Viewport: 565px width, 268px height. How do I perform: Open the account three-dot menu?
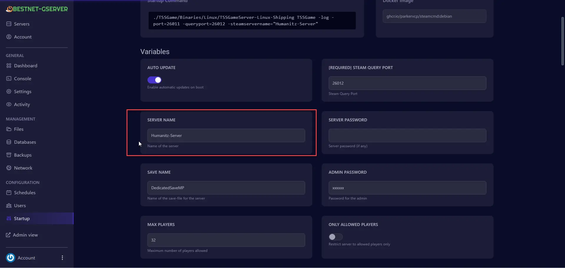point(62,258)
